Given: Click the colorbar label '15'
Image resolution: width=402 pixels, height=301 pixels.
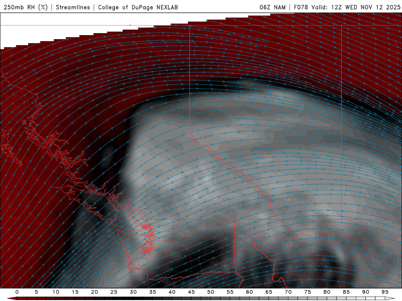Looking at the screenshot, I should pos(75,292).
